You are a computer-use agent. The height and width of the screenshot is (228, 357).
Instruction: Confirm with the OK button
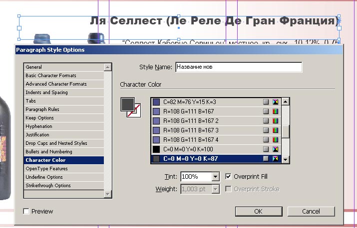[x=259, y=212]
